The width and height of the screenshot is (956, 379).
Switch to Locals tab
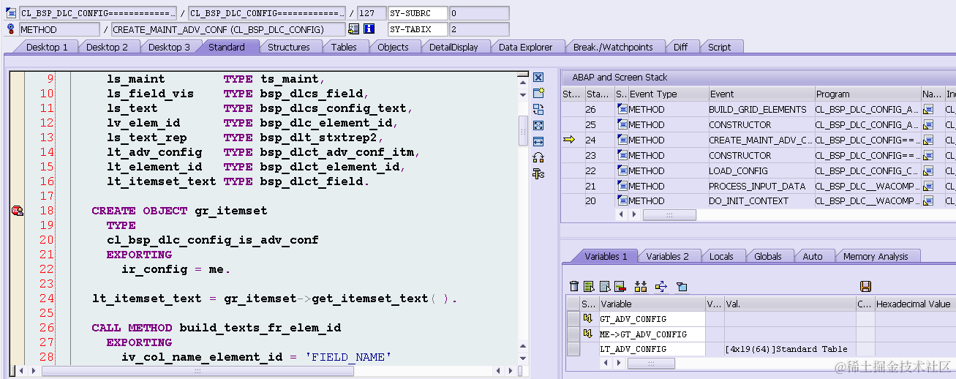721,256
